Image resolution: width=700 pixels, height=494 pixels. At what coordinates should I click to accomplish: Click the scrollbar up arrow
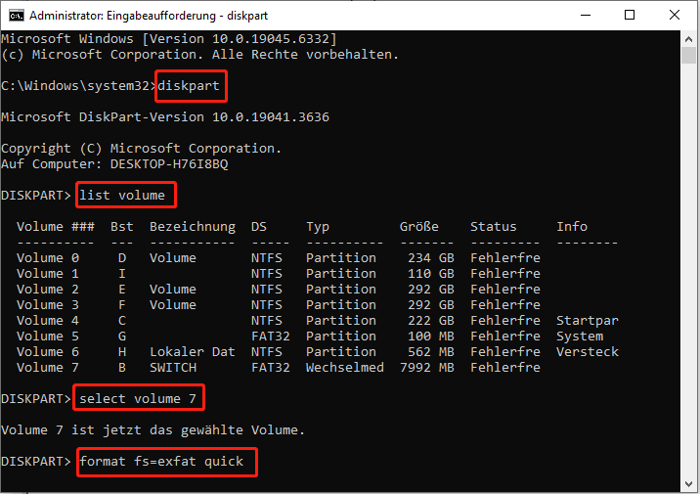pyautogui.click(x=691, y=38)
